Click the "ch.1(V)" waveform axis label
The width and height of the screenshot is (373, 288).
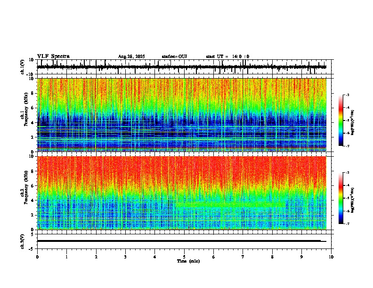click(x=23, y=67)
